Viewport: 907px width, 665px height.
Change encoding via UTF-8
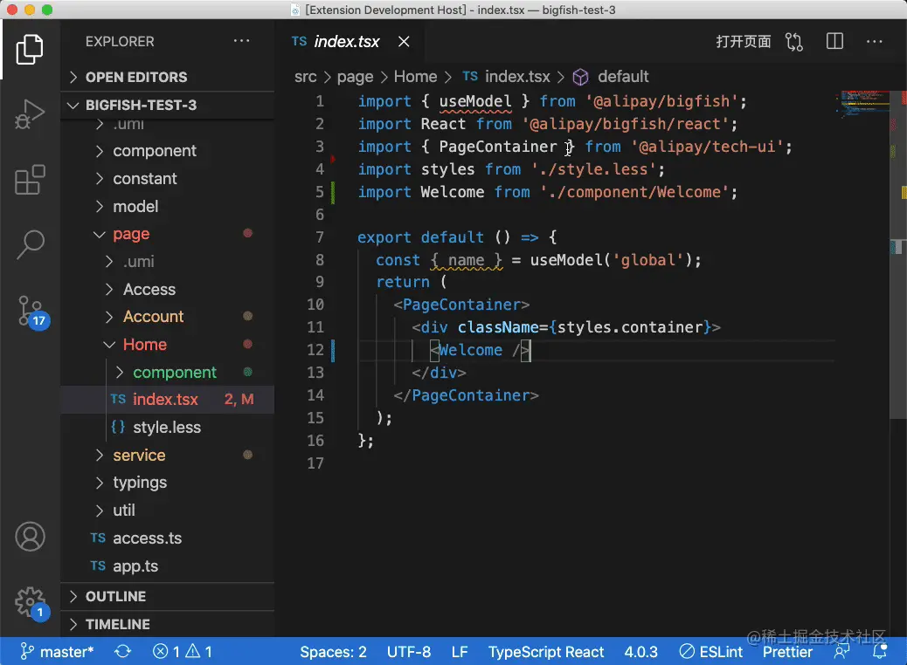[x=409, y=652]
